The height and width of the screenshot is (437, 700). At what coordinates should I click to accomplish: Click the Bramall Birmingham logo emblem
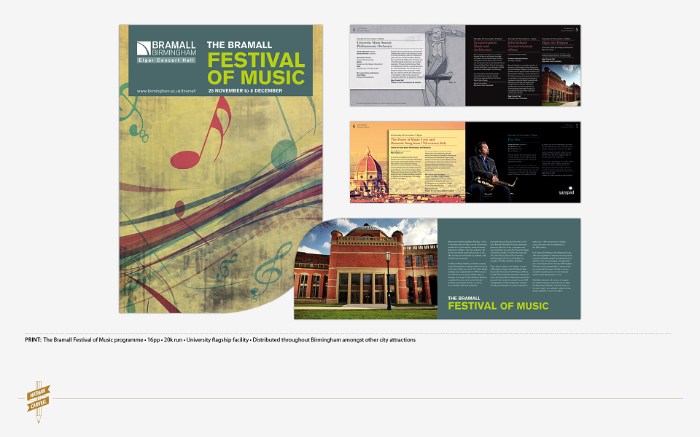(144, 49)
